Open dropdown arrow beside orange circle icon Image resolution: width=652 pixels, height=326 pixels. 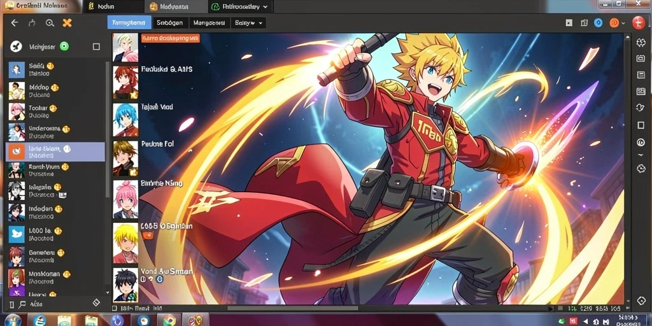pyautogui.click(x=623, y=24)
